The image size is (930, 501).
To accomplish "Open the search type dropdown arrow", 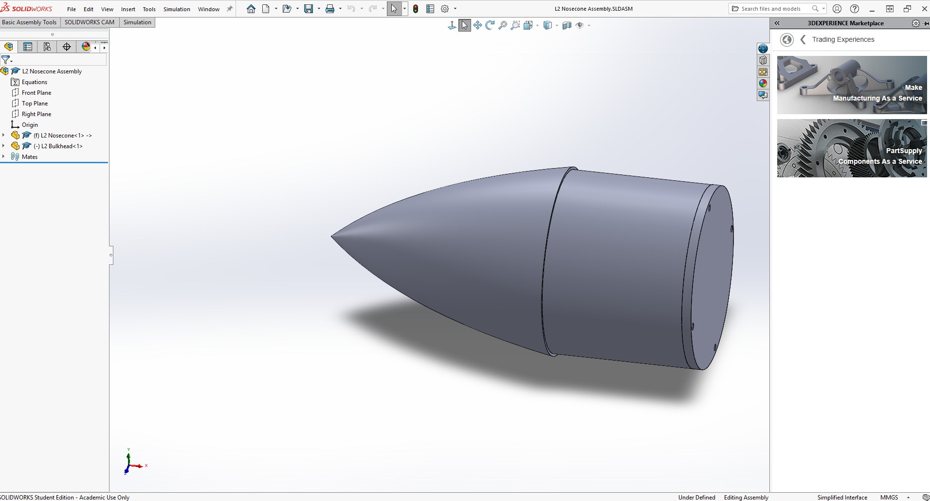I will [x=823, y=9].
